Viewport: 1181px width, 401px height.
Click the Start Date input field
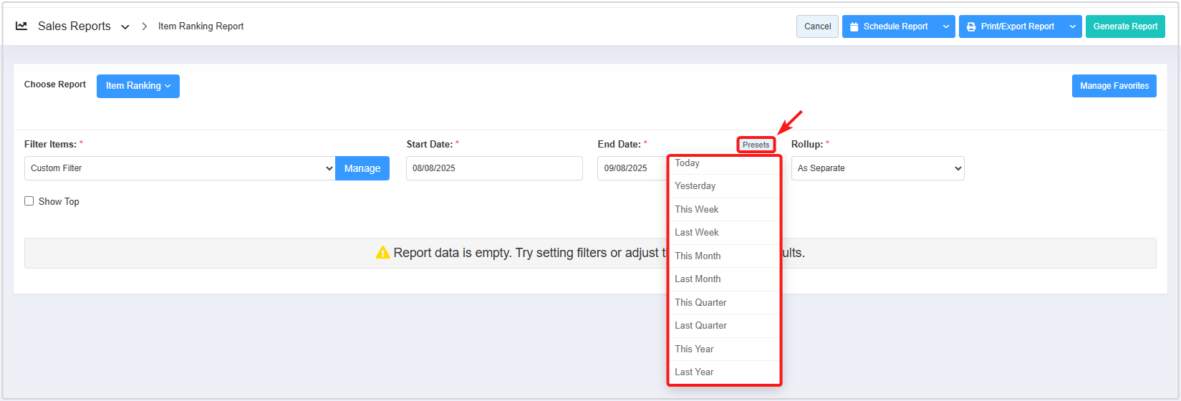494,168
